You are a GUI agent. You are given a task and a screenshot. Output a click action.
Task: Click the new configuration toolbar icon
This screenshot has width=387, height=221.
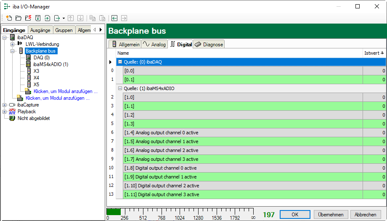pos(8,18)
